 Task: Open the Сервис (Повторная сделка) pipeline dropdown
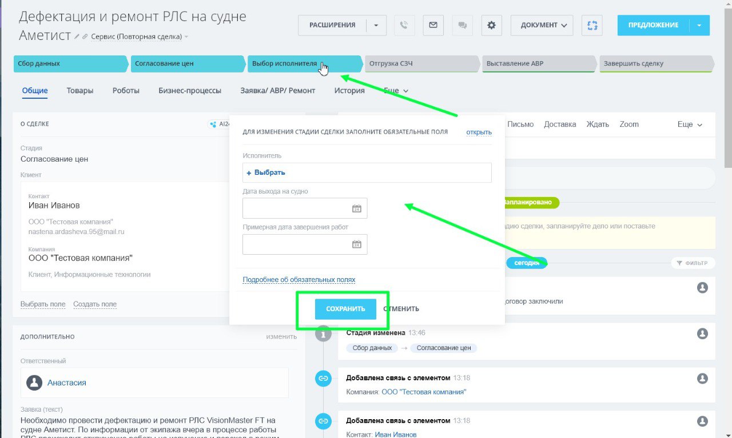point(140,37)
